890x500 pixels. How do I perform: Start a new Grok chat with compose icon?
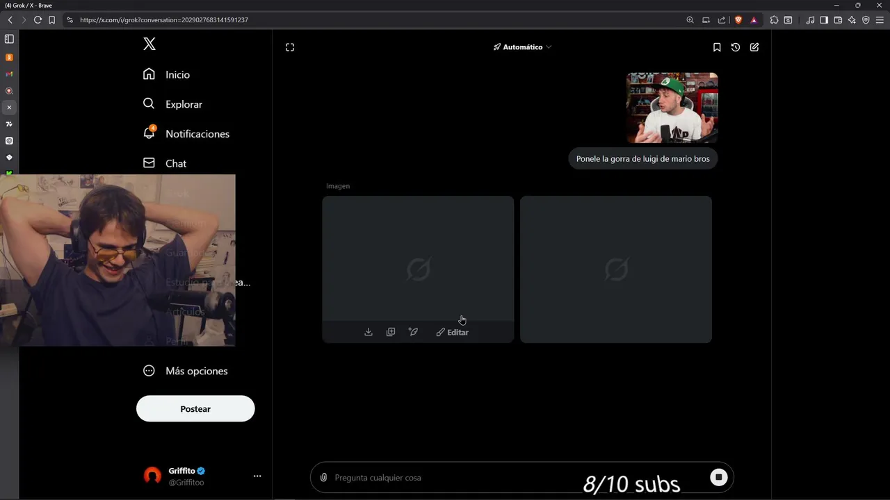(754, 47)
